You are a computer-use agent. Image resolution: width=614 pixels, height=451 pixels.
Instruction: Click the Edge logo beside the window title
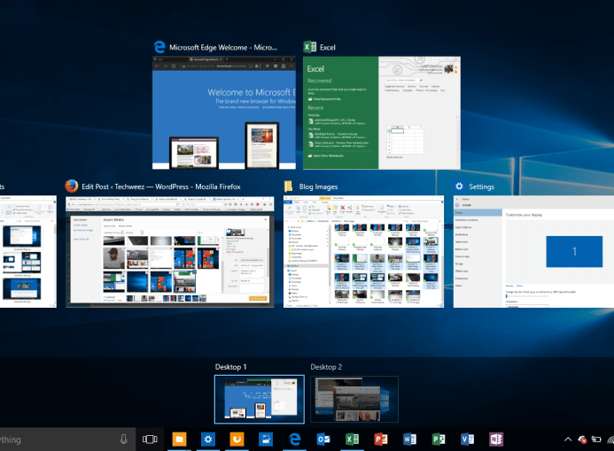tap(159, 47)
